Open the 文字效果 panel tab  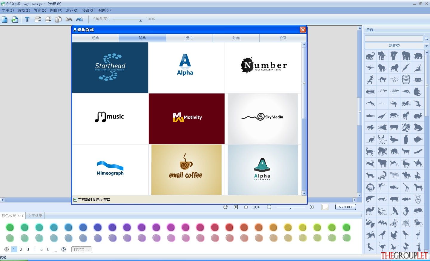[x=35, y=216]
